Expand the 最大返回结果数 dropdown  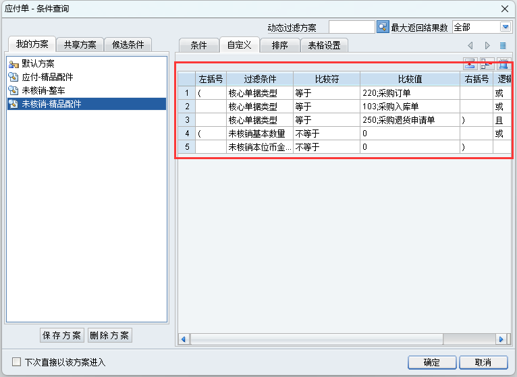pyautogui.click(x=506, y=27)
